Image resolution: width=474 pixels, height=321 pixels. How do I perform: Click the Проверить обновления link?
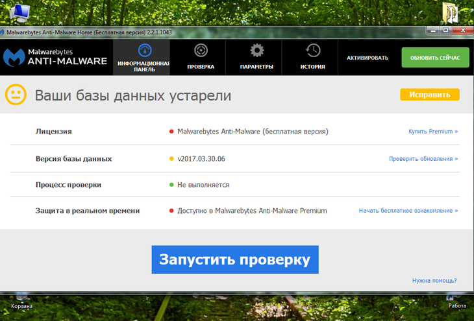point(423,159)
